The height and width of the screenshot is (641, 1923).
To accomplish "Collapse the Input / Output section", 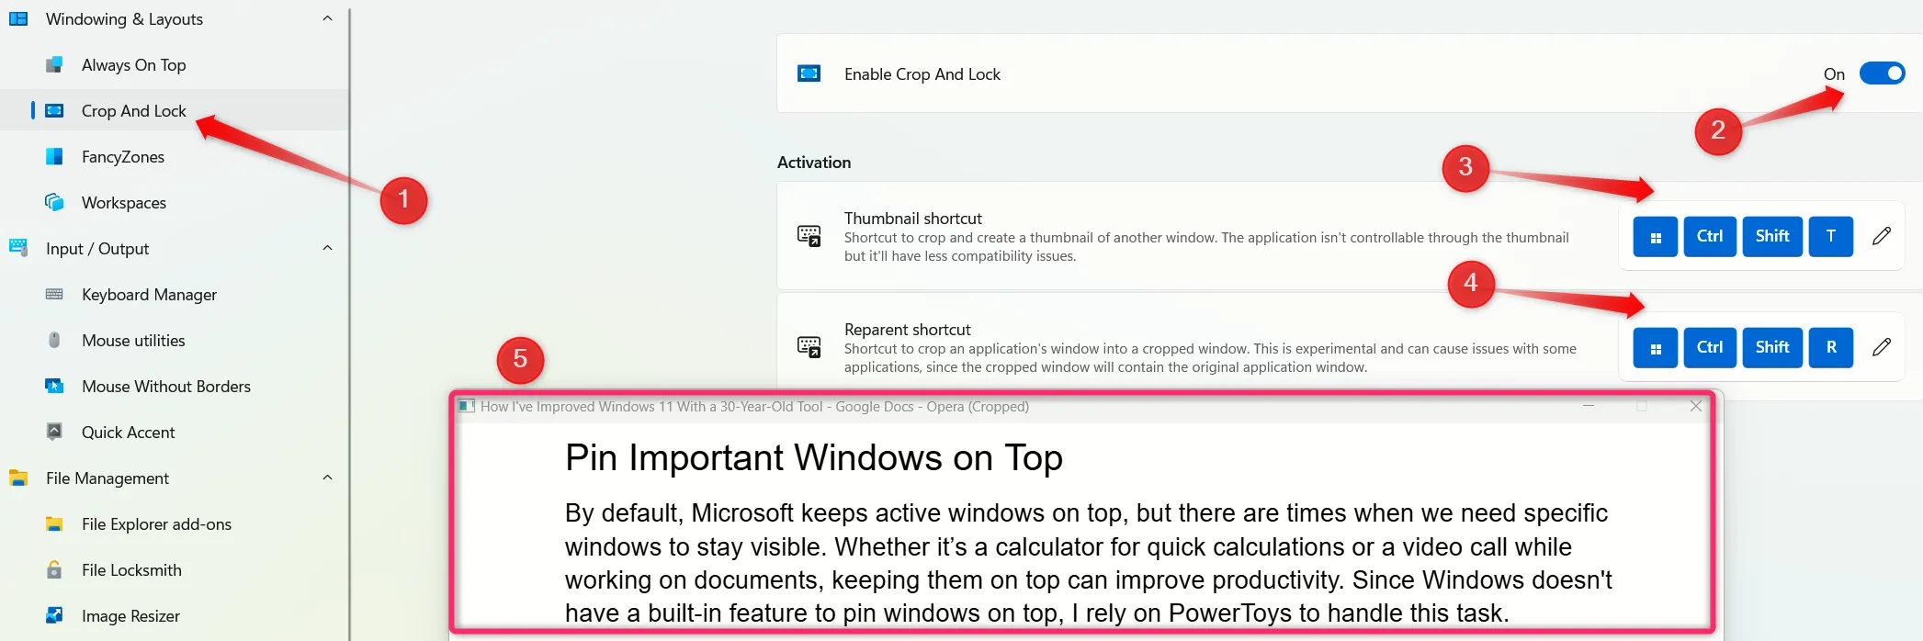I will pyautogui.click(x=327, y=248).
